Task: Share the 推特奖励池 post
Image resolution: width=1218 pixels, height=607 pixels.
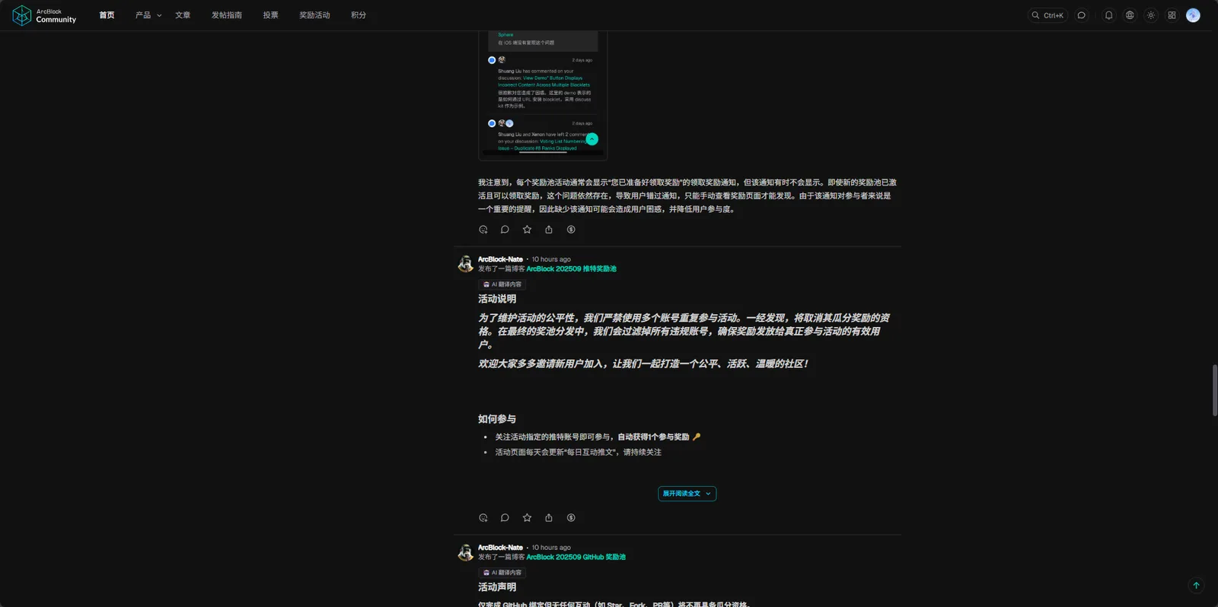Action: (x=549, y=518)
